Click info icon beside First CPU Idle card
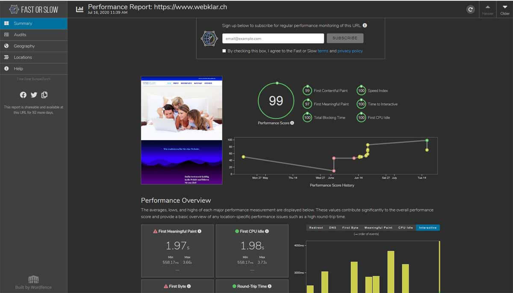Screen dimensions: 513x293 tap(268, 231)
